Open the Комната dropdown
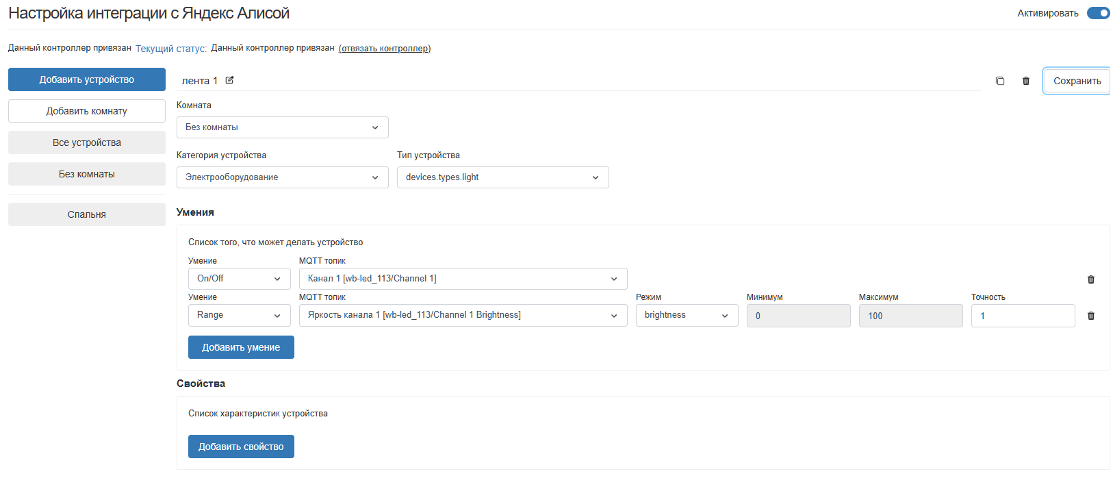 pos(282,127)
